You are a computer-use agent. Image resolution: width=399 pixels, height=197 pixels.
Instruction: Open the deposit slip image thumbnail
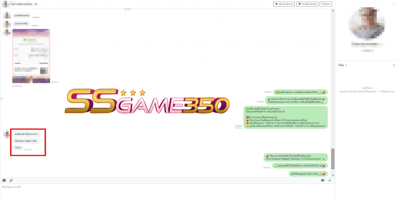(31, 56)
